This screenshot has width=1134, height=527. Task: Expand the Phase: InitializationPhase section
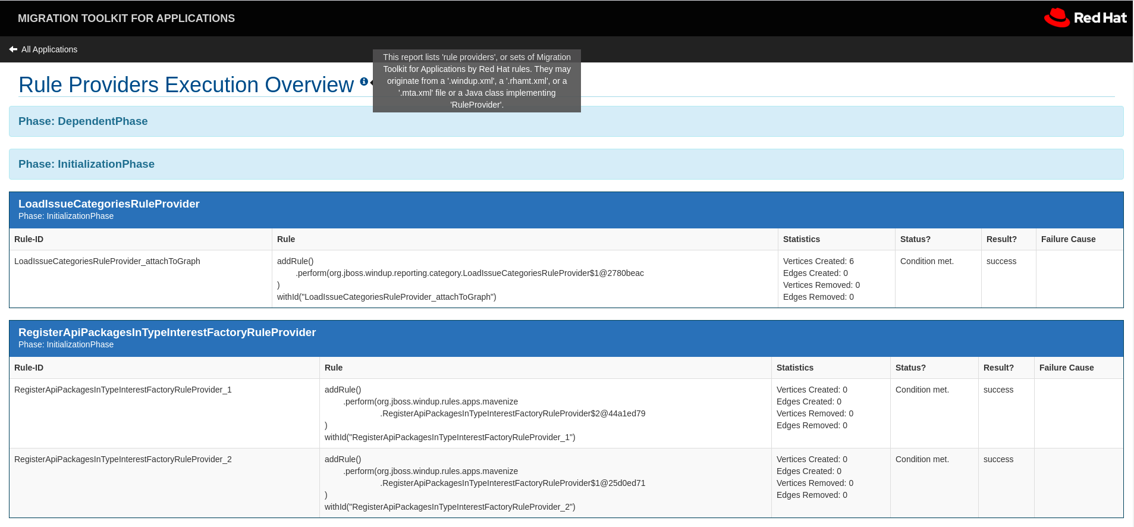coord(86,164)
